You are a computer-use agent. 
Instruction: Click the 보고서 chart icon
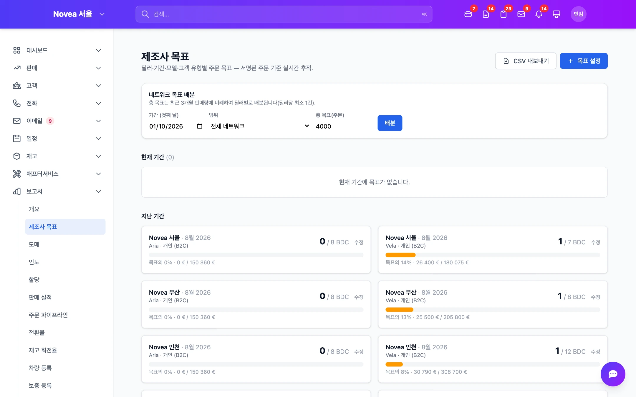pos(17,191)
